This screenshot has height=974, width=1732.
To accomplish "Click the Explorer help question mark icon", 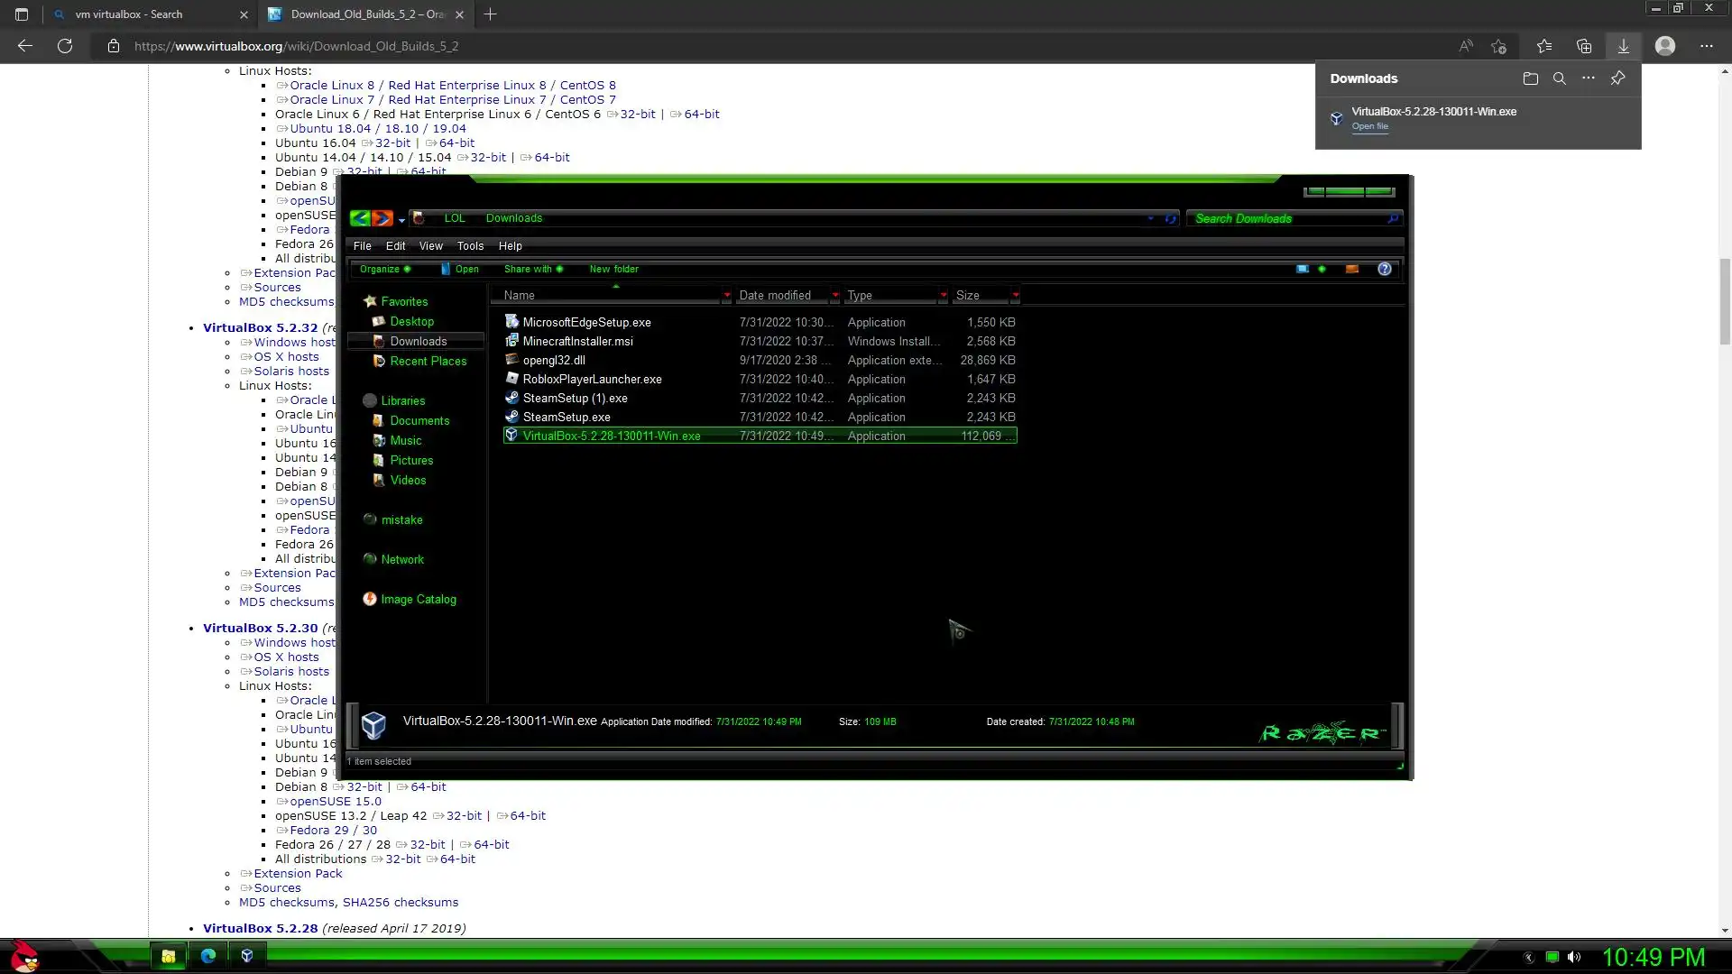I will point(1385,269).
